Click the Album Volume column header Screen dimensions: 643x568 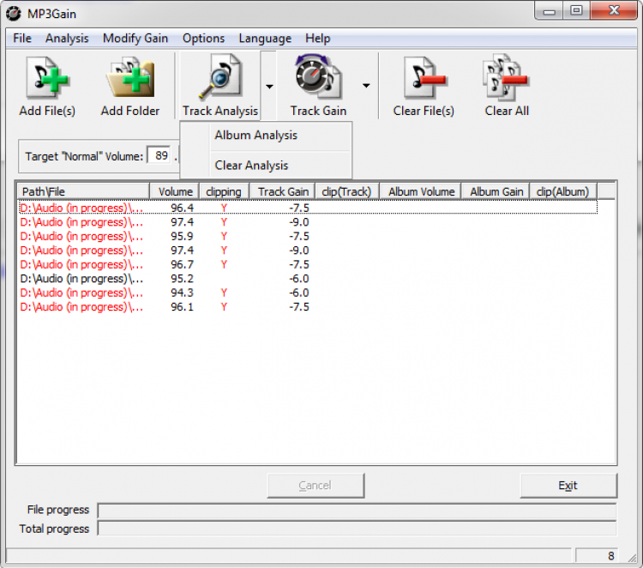click(x=420, y=191)
